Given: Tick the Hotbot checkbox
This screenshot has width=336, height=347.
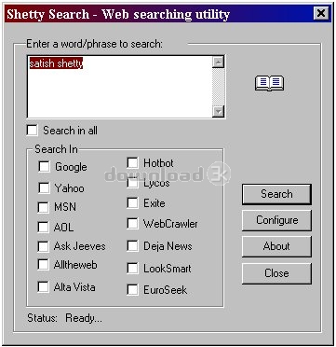Looking at the screenshot, I should 133,162.
